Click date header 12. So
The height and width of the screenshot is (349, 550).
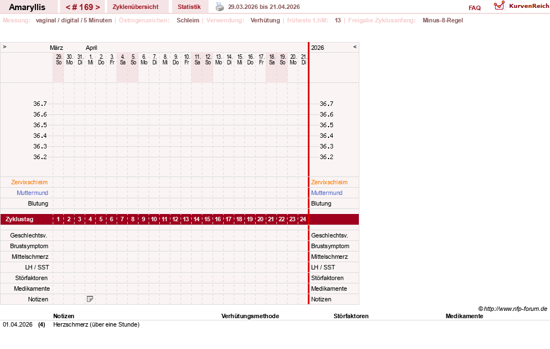coord(207,59)
